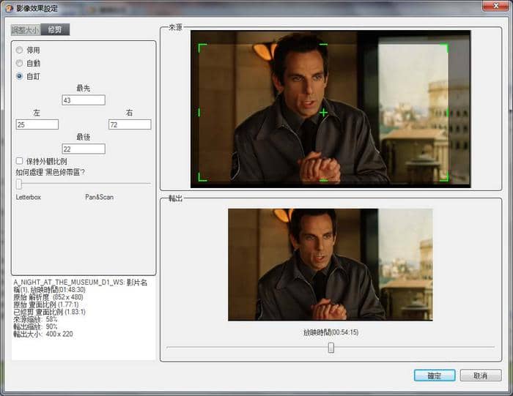This screenshot has width=513, height=396.
Task: Click the right edge middle crop handle
Action: 447,112
